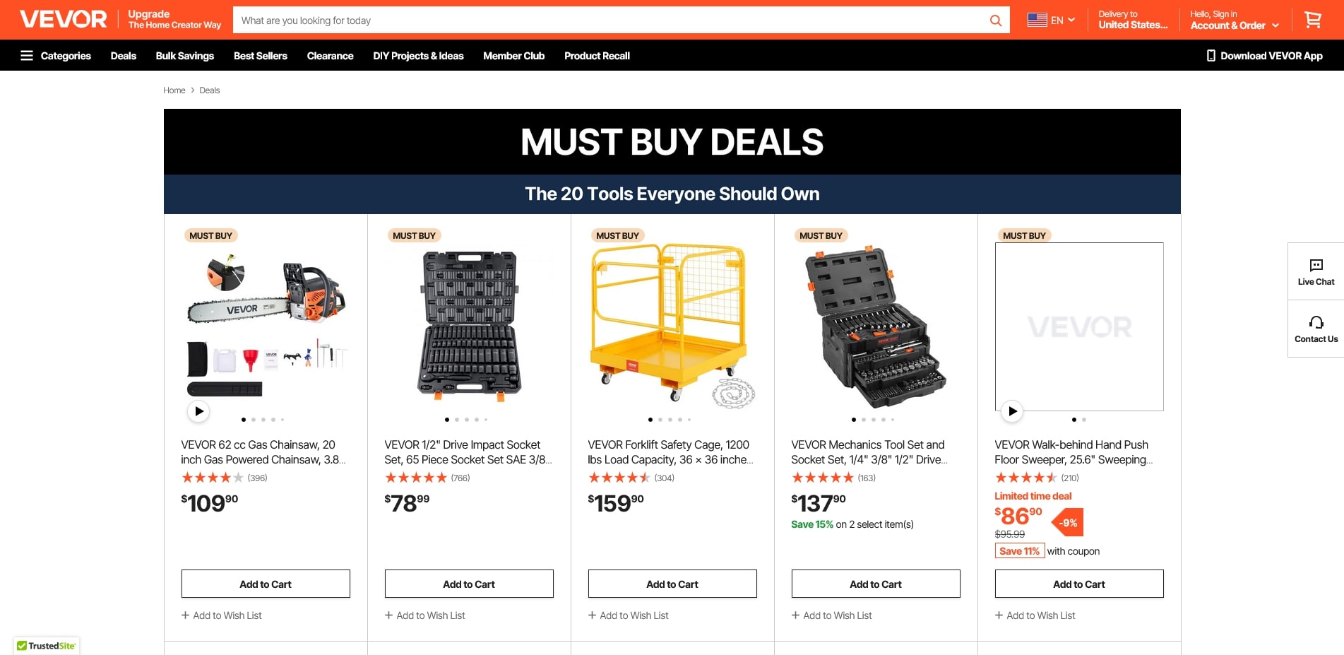
Task: Open the Best Sellers menu item
Action: (260, 56)
